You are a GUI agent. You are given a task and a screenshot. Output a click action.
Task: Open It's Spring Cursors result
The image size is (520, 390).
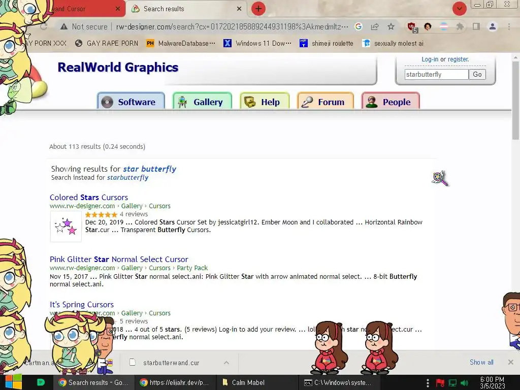click(x=82, y=305)
